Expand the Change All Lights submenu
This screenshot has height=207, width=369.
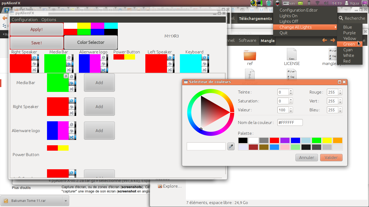[305, 27]
